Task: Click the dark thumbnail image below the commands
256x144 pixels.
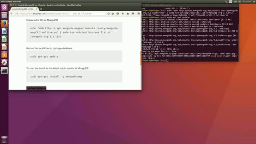Action: [x=36, y=88]
